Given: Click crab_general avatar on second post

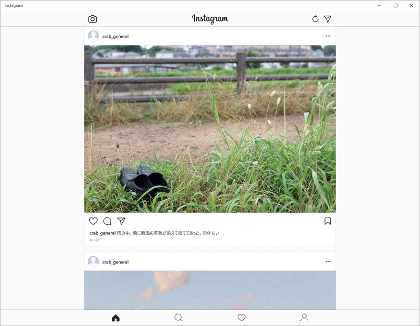Looking at the screenshot, I should tap(93, 262).
